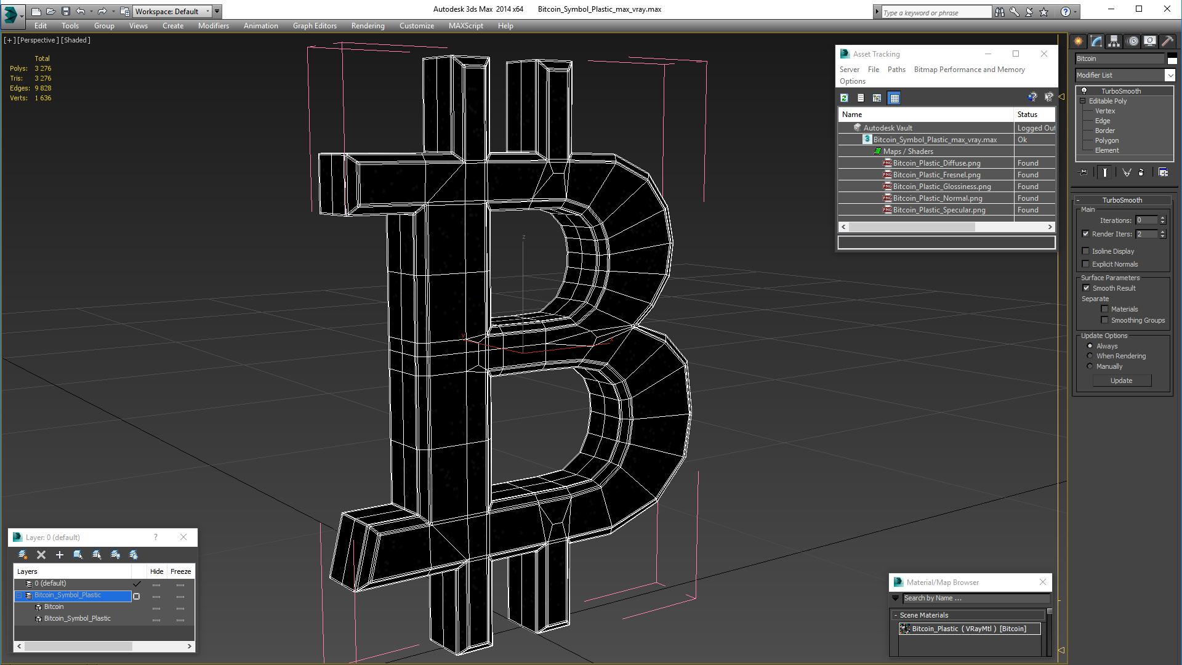
Task: Select Always update option
Action: point(1090,346)
